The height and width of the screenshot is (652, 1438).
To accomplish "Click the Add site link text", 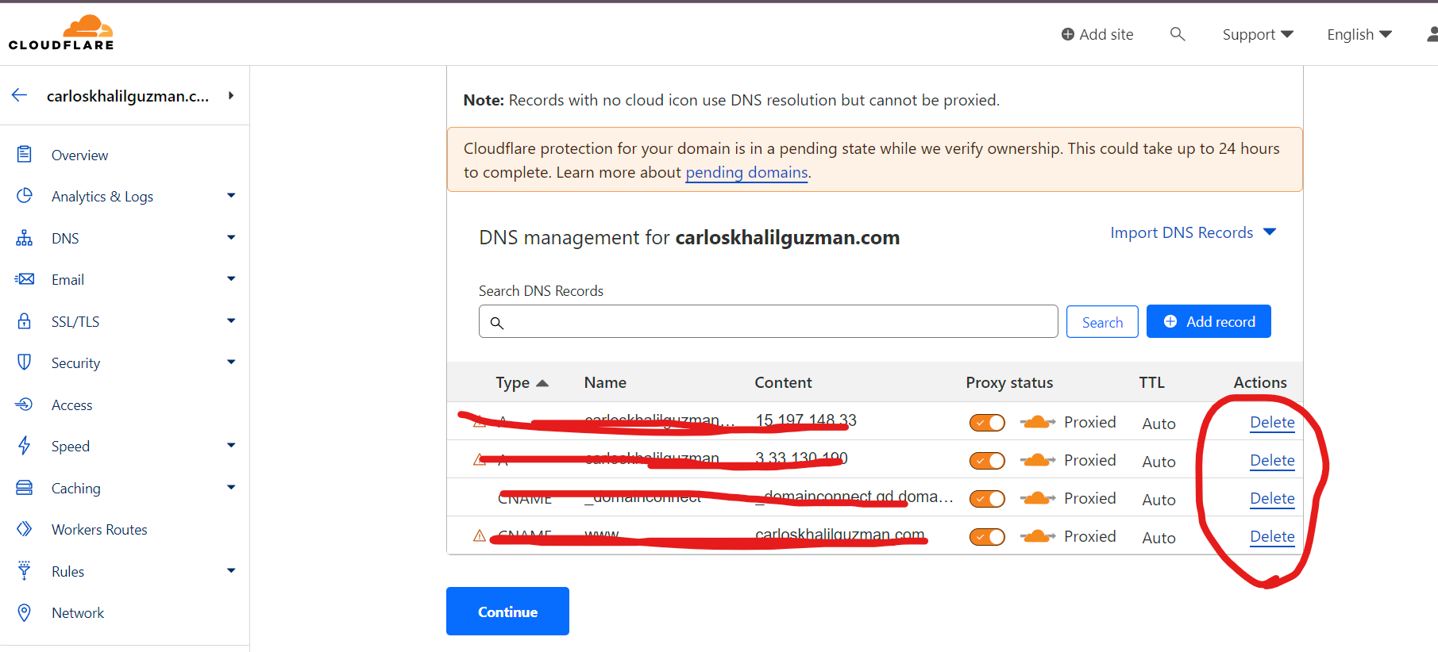I will click(x=1106, y=34).
